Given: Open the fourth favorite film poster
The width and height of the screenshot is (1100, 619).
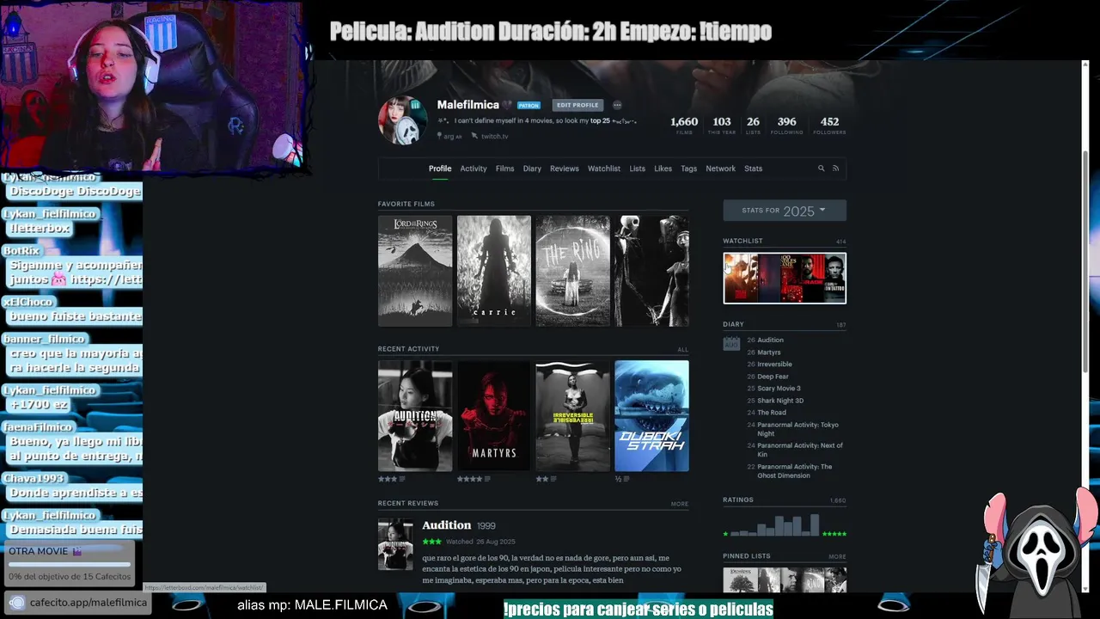Looking at the screenshot, I should tap(651, 271).
